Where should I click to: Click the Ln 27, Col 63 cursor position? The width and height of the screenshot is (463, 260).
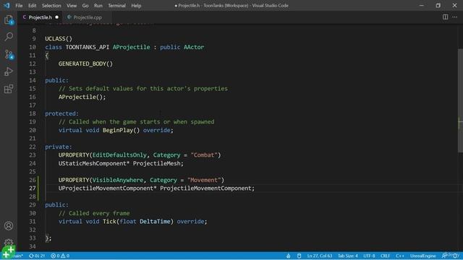tap(320, 256)
